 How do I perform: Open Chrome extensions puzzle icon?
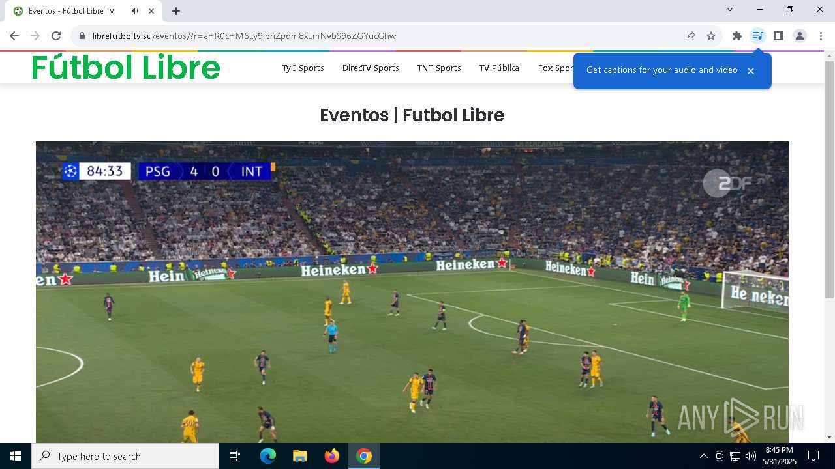(737, 36)
